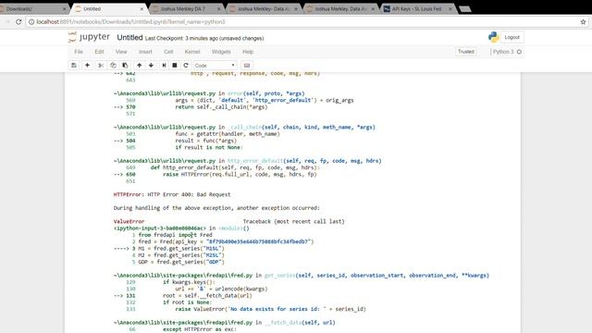The image size is (592, 333).
Task: Open the cell type Code dropdown
Action: pos(215,66)
